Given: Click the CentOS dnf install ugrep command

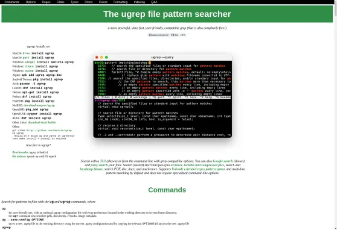Looking at the screenshot, I should point(37,88).
